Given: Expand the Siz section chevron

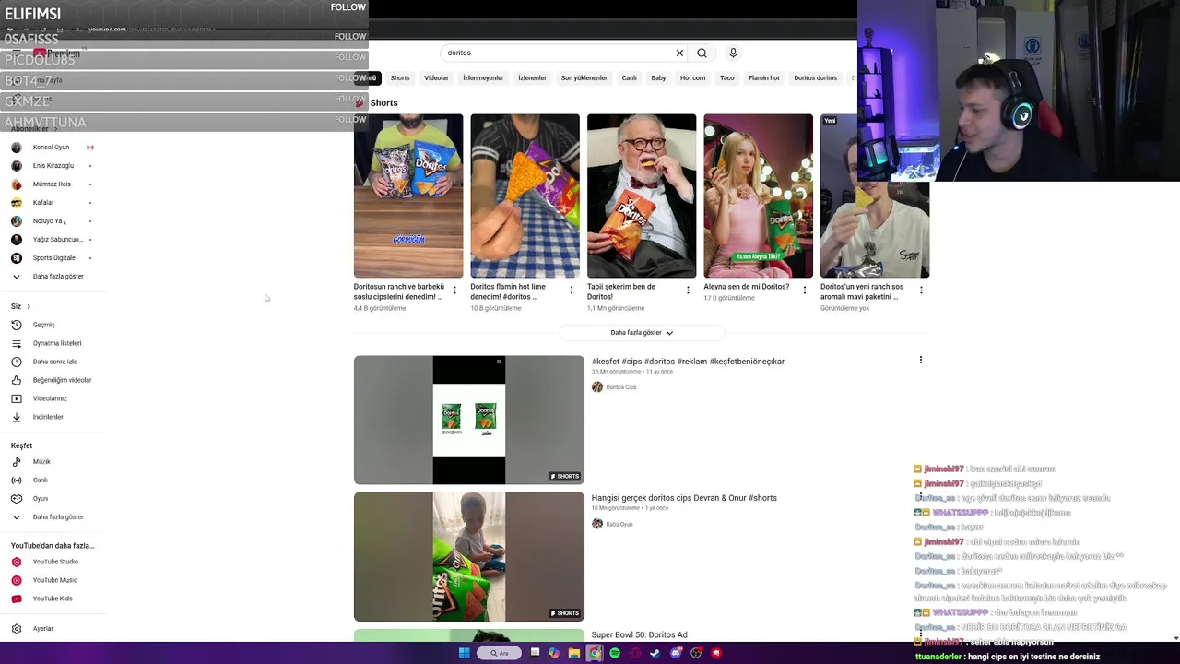Looking at the screenshot, I should (x=29, y=306).
